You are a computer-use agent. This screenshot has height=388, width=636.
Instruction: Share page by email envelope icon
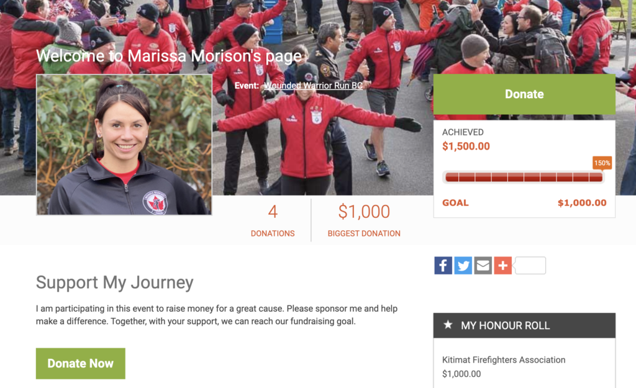pos(483,266)
